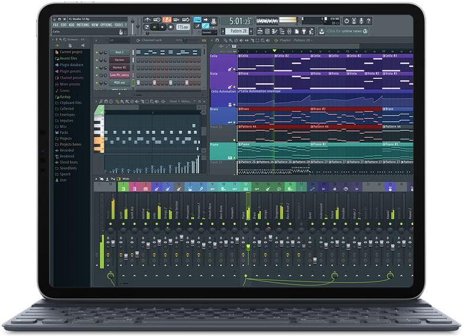Toggle the blue link multilink icon
463x336 pixels.
point(205,26)
